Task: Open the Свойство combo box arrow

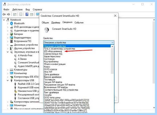Action: click(x=112, y=43)
